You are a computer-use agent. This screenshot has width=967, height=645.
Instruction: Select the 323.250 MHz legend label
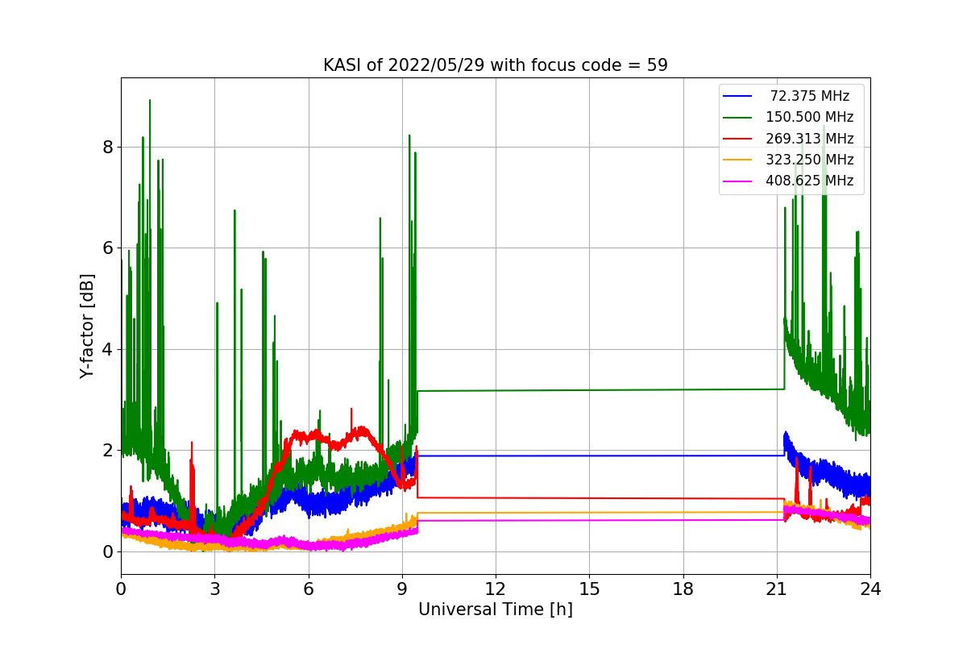click(x=810, y=160)
